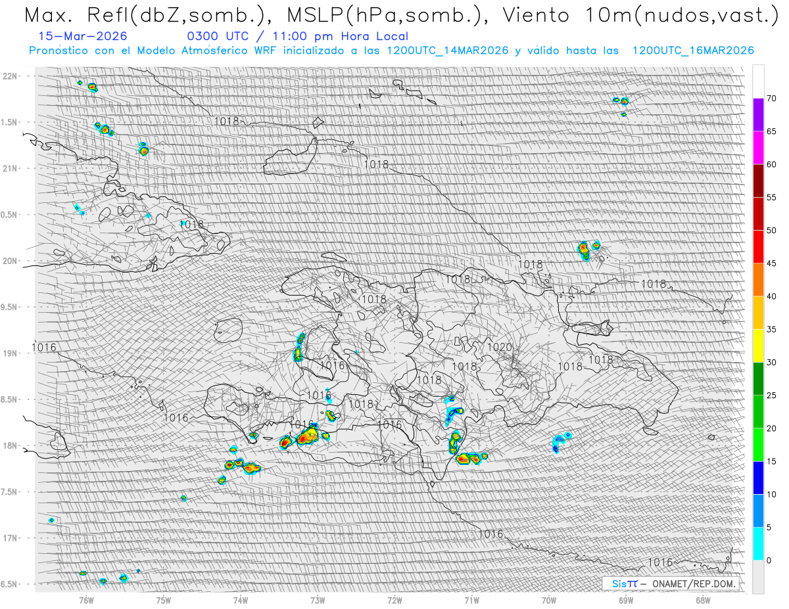Click the purple 65–70 dBZ color bar segment

coord(758,115)
